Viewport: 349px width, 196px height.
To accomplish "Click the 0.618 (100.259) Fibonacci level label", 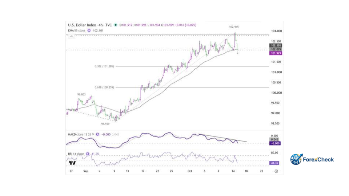I will pos(104,87).
